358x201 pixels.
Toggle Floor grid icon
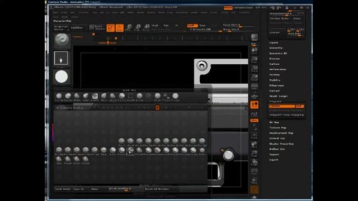click(x=255, y=96)
